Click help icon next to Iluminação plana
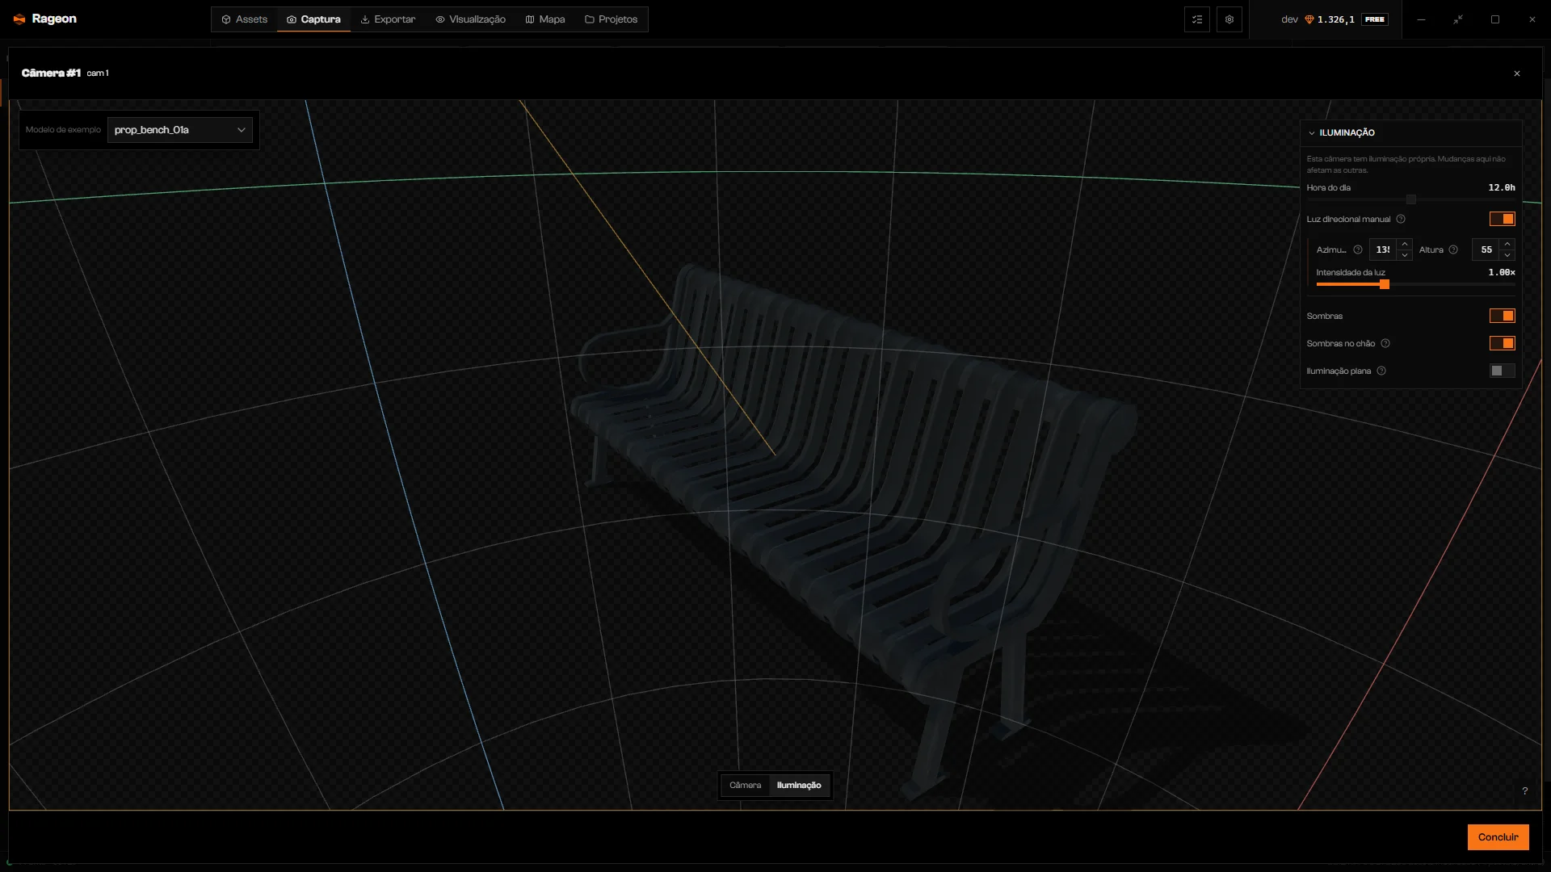1551x872 pixels. [1381, 371]
